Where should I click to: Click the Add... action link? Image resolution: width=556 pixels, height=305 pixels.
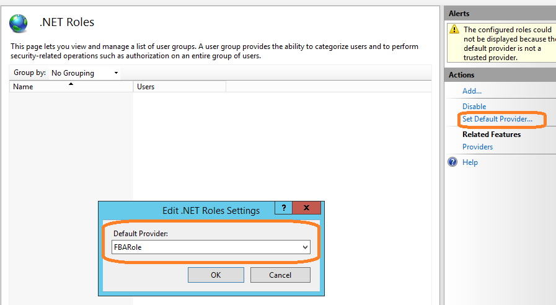(472, 91)
